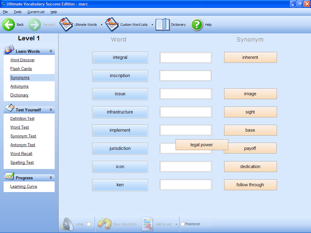Click the greyed Forward arrow icon
Viewport: 311px width, 233px height.
tap(35, 25)
